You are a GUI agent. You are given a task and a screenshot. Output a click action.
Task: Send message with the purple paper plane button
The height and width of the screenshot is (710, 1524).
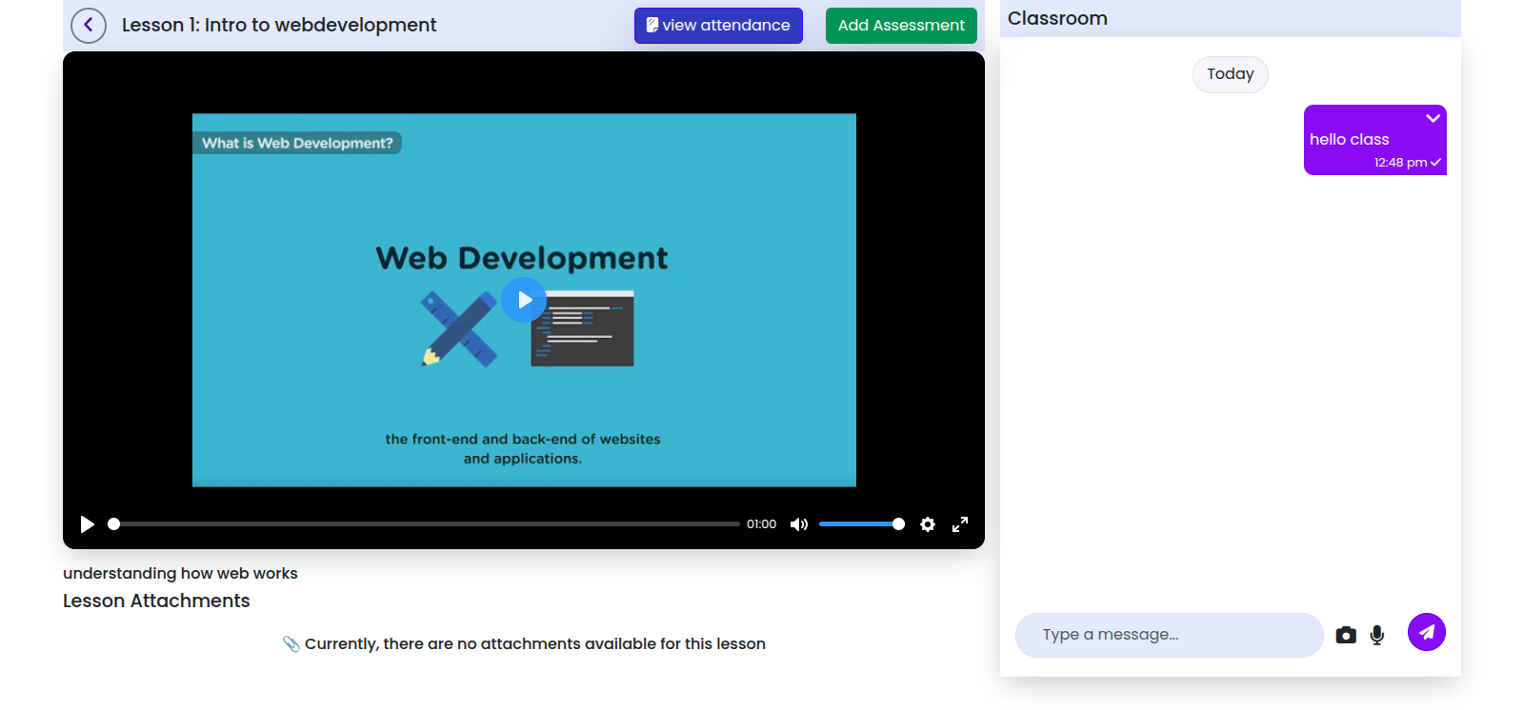coord(1427,632)
